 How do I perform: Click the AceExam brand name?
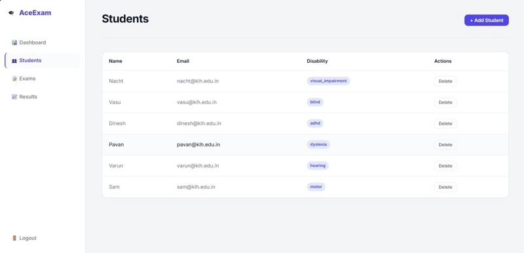point(35,13)
